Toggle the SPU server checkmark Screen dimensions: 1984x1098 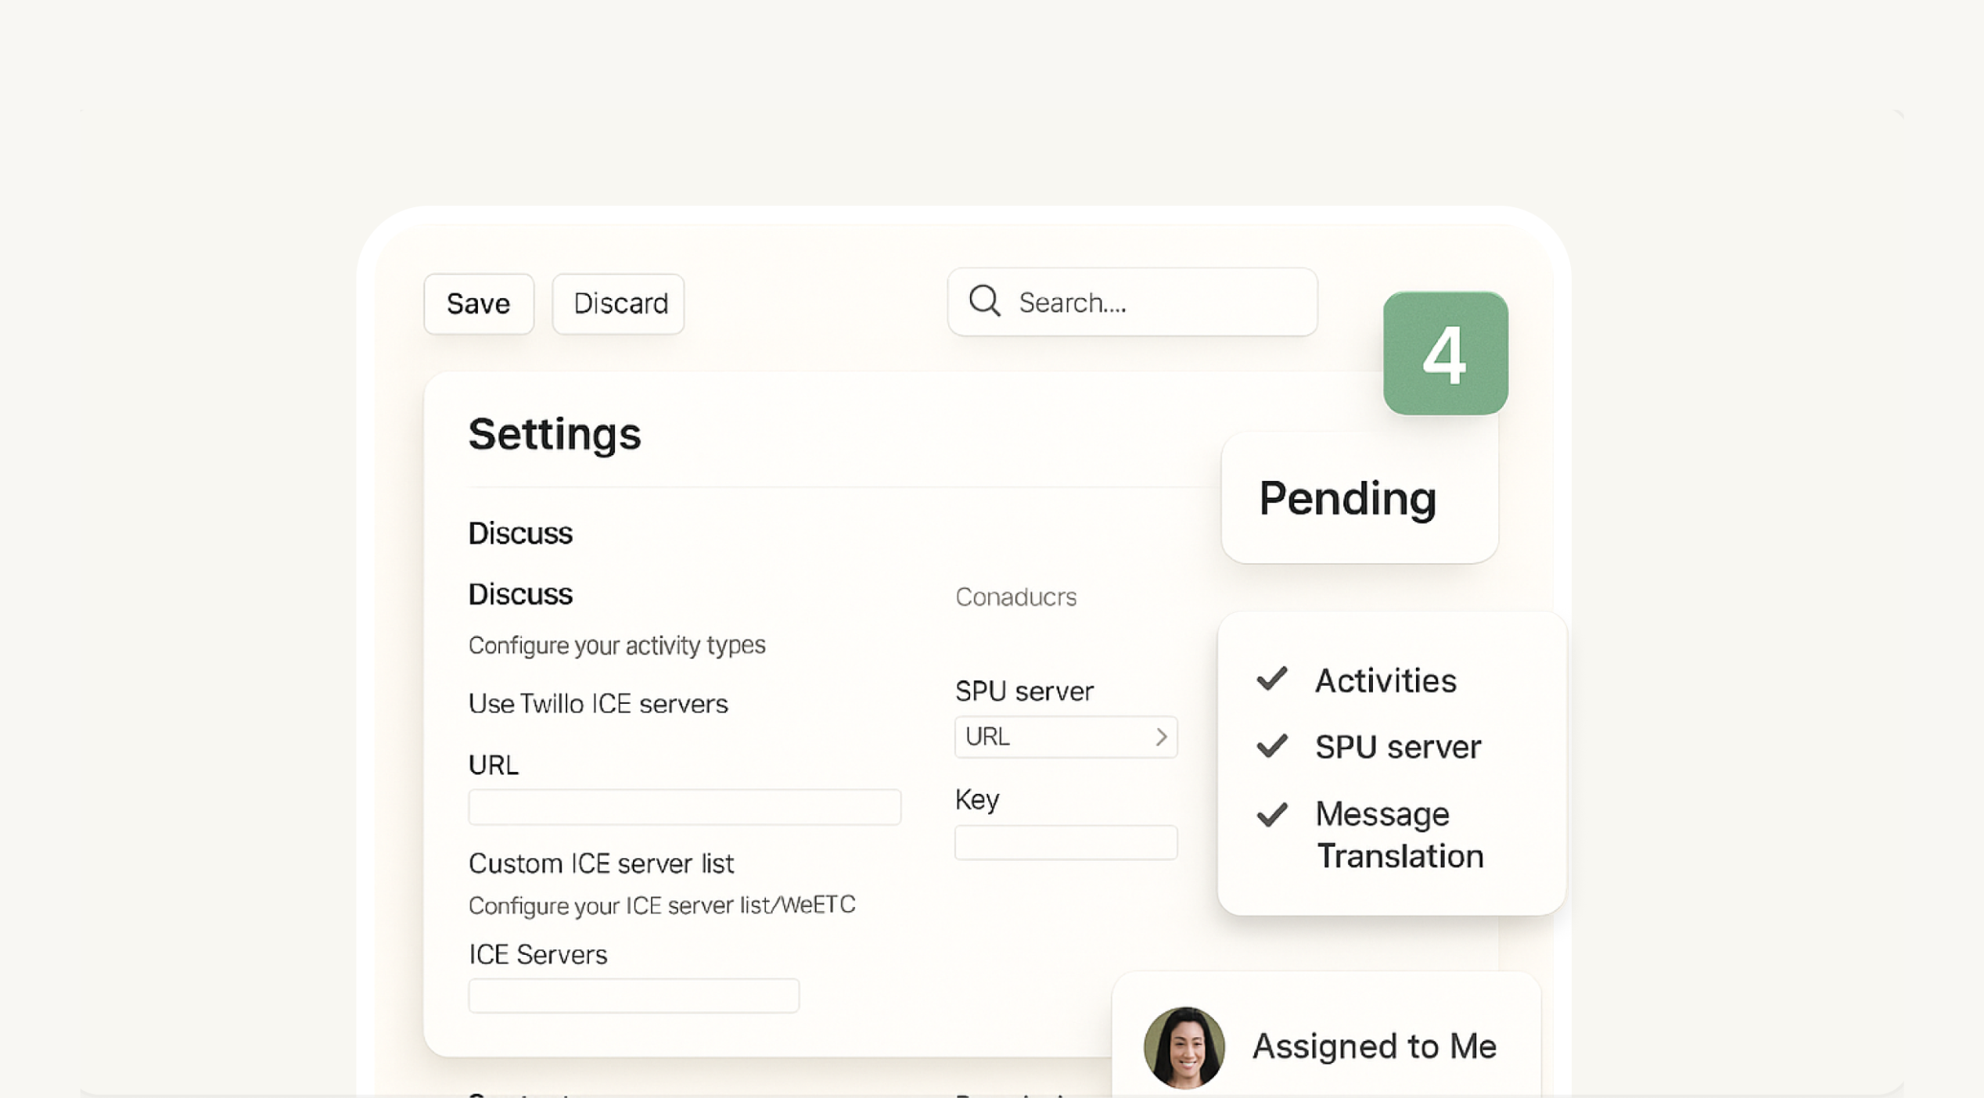(x=1272, y=746)
